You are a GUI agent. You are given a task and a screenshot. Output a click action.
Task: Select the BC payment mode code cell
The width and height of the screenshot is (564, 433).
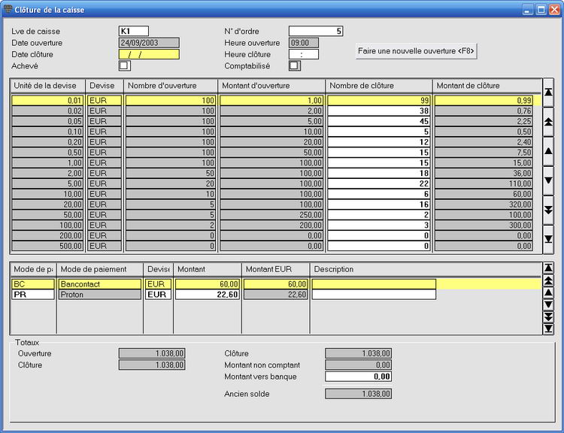33,284
